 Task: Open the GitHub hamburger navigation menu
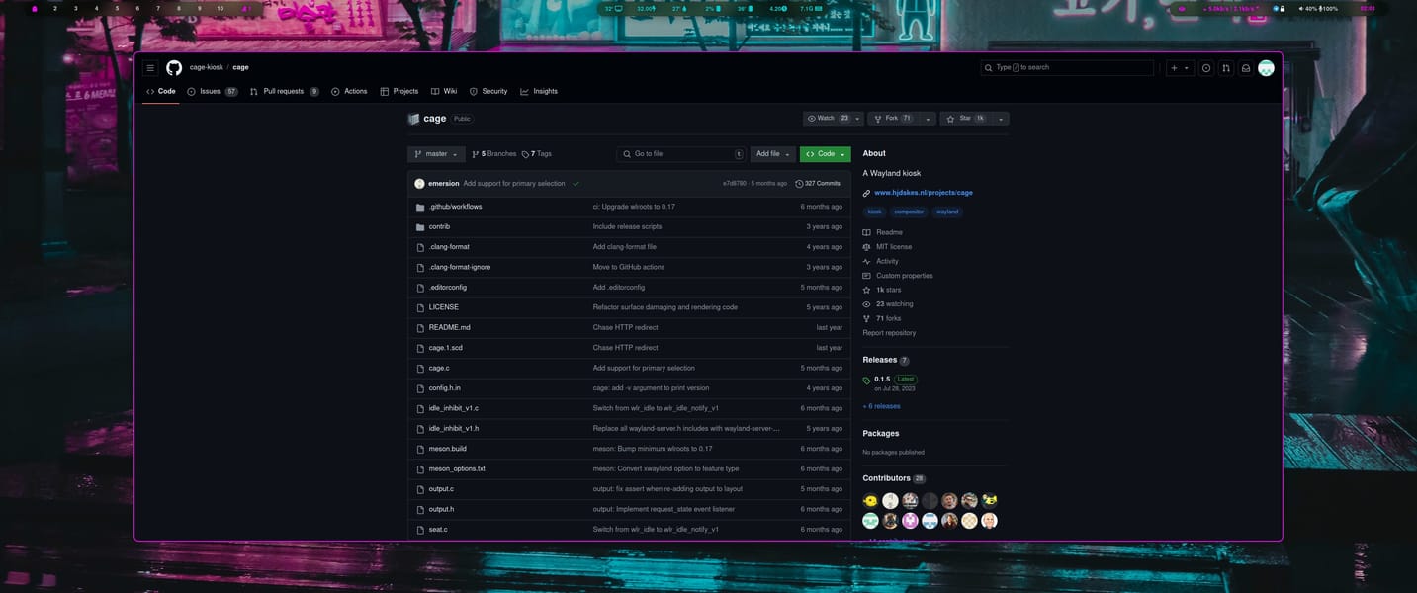tap(150, 68)
